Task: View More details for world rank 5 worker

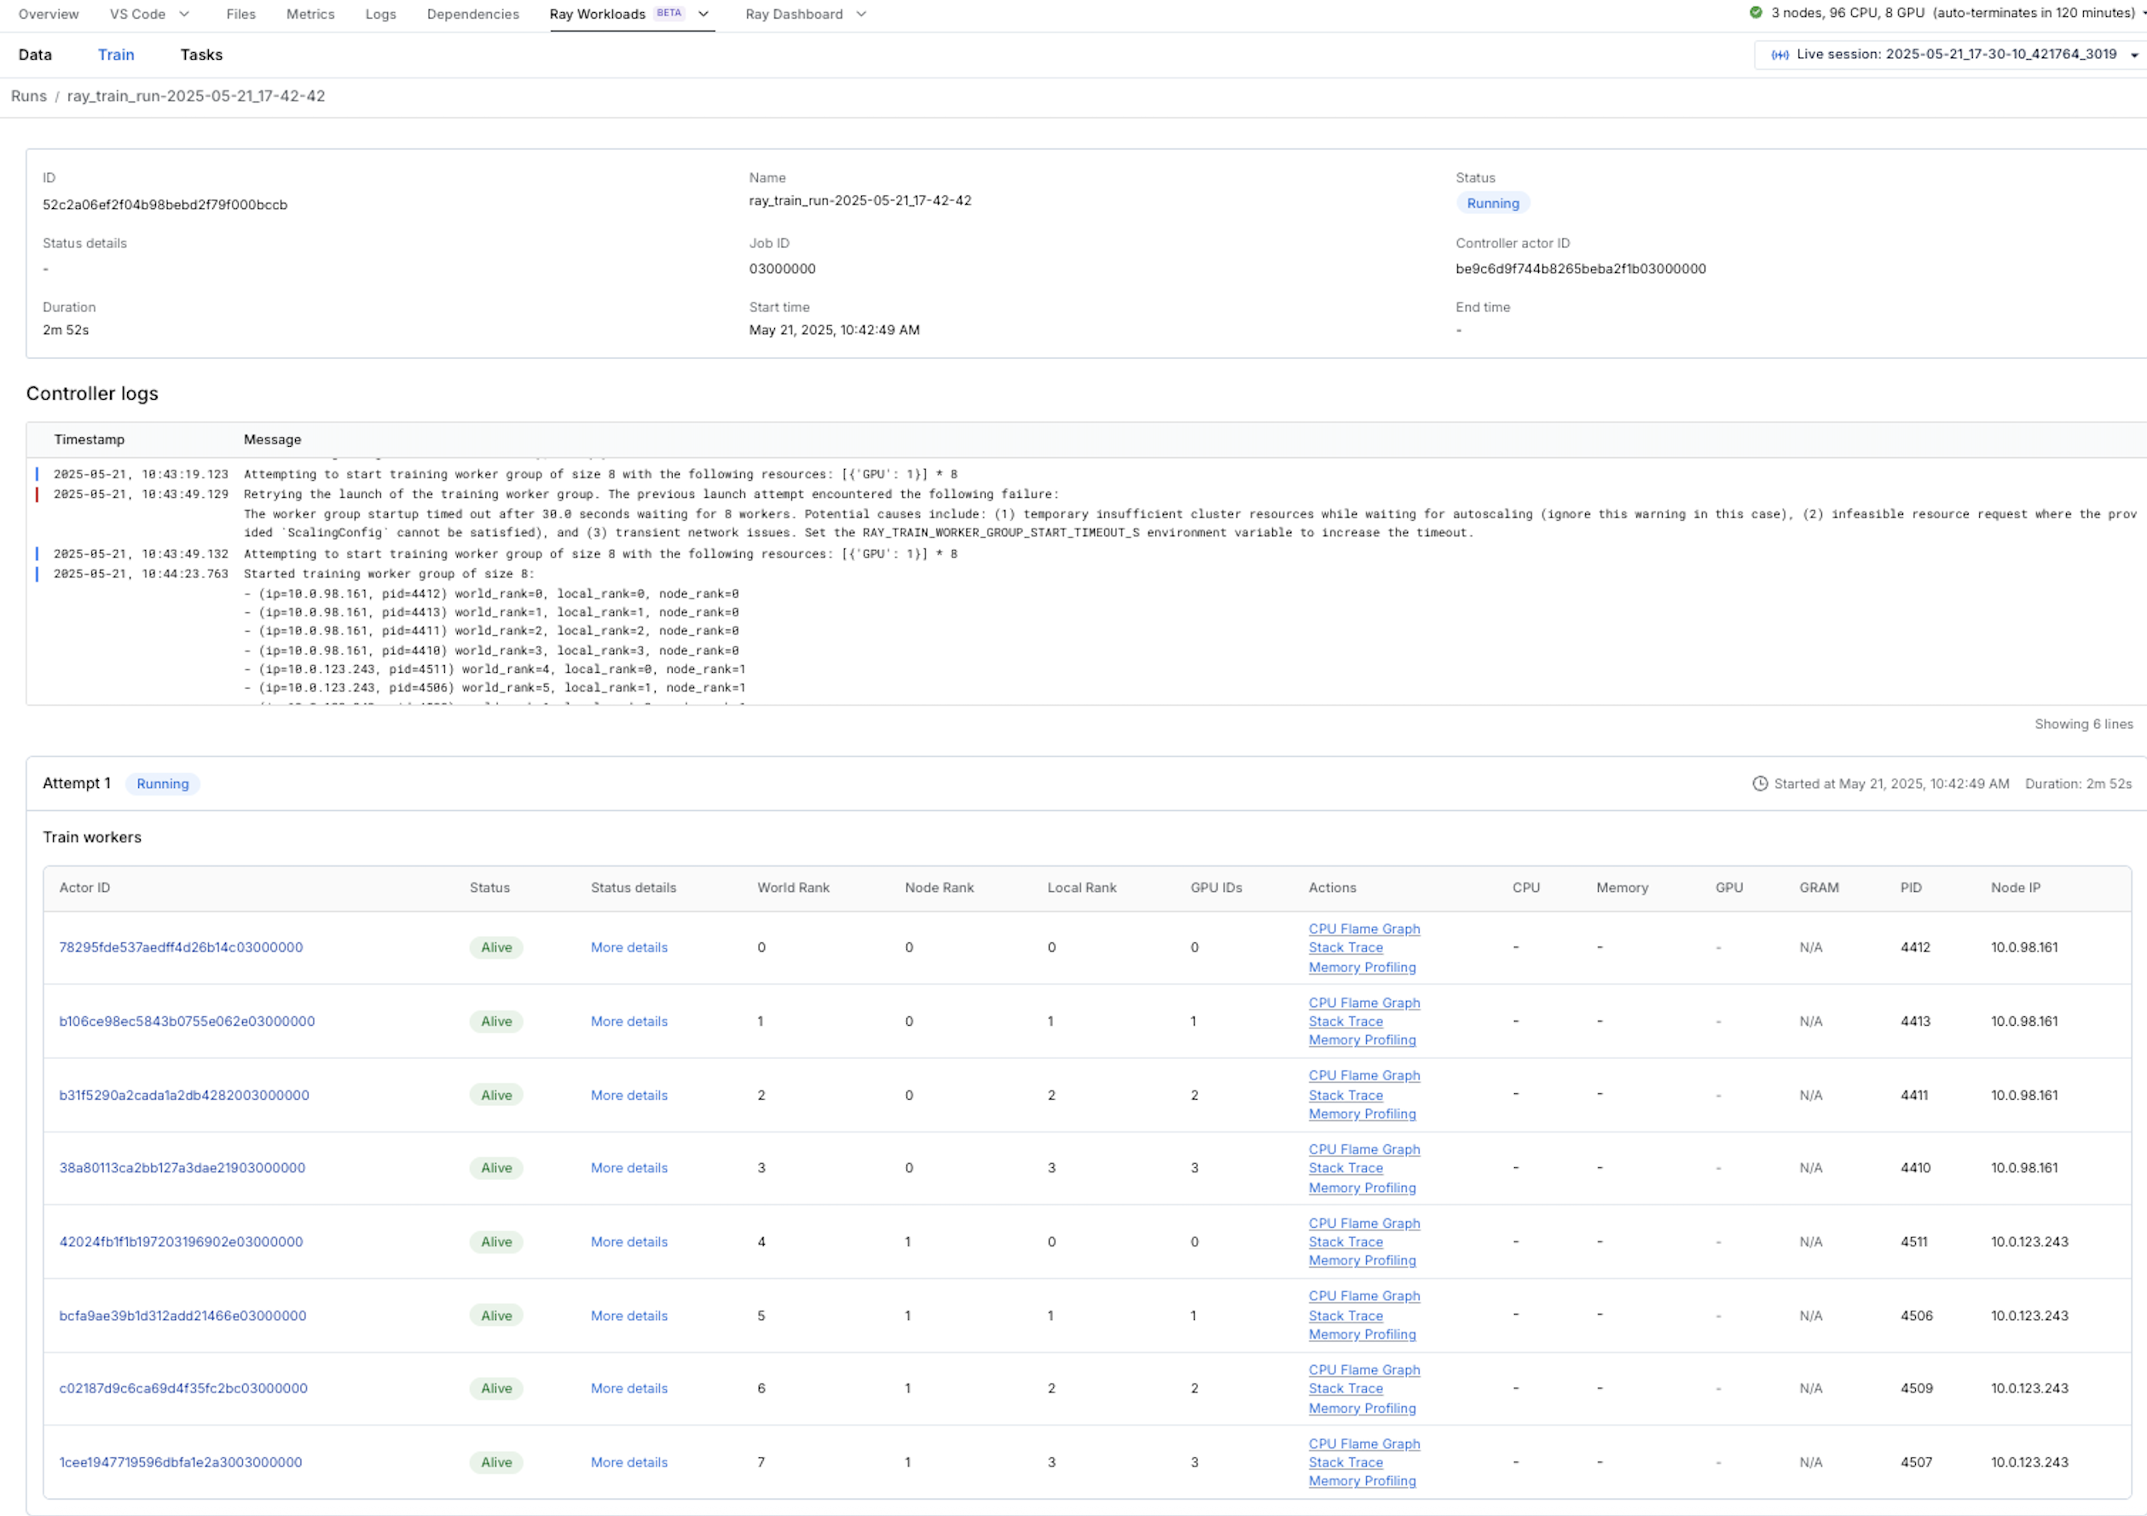Action: [628, 1316]
